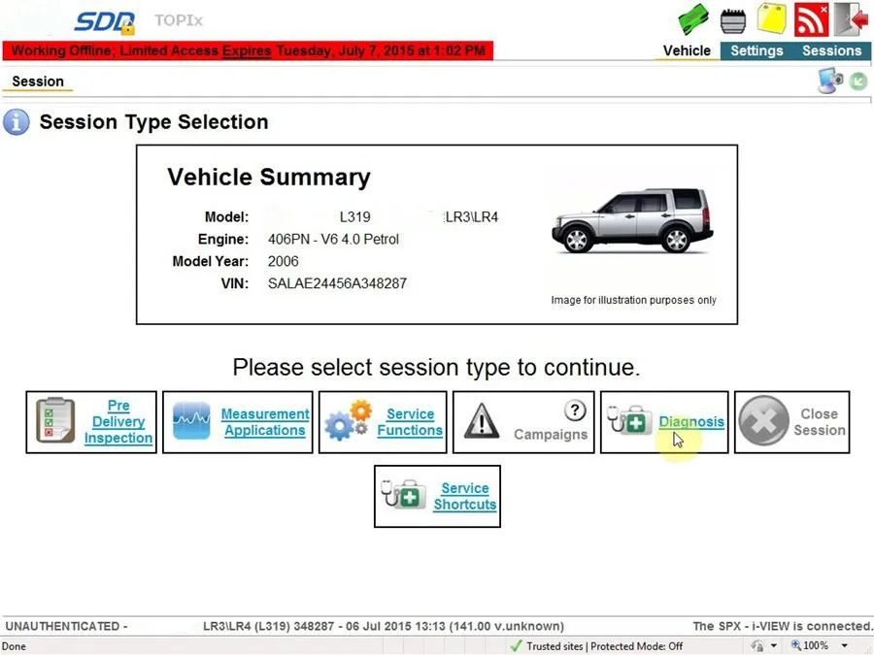
Task: Open the battery module icon in header
Action: (x=732, y=20)
